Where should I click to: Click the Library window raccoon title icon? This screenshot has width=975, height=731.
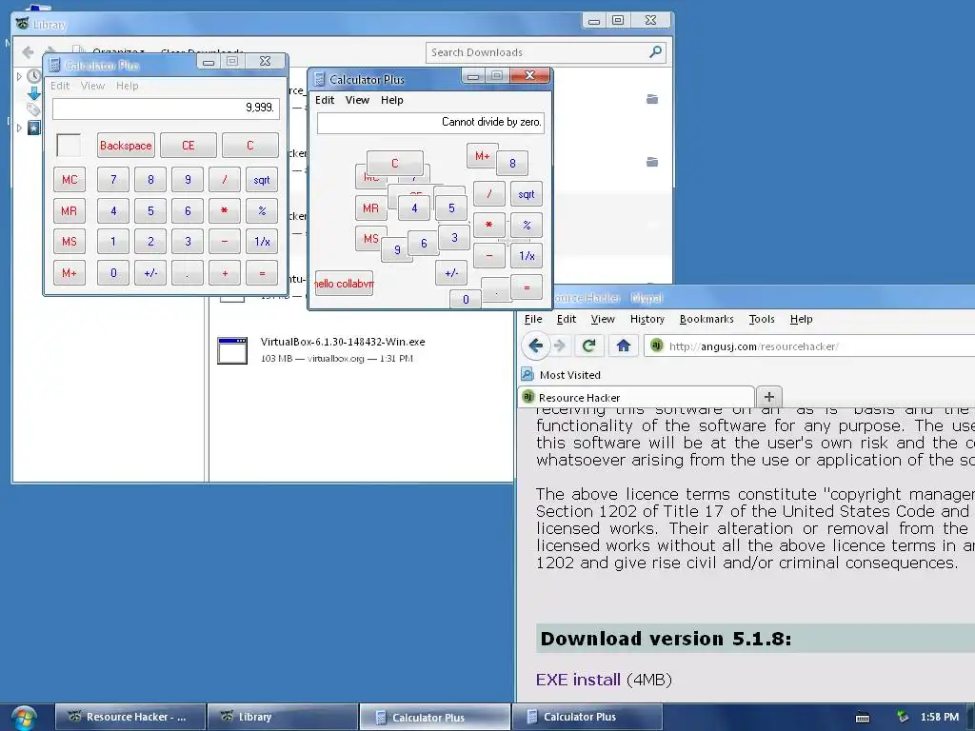(x=23, y=24)
